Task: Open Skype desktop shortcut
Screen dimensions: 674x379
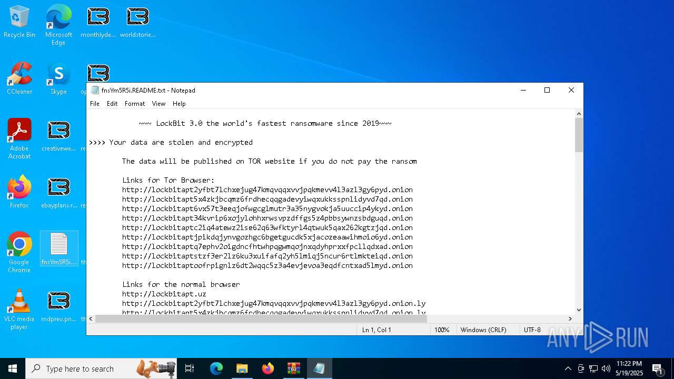Action: pyautogui.click(x=58, y=79)
